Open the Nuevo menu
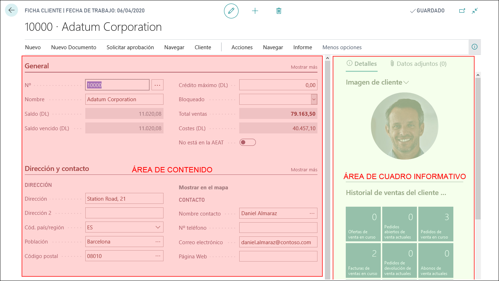 [33, 47]
